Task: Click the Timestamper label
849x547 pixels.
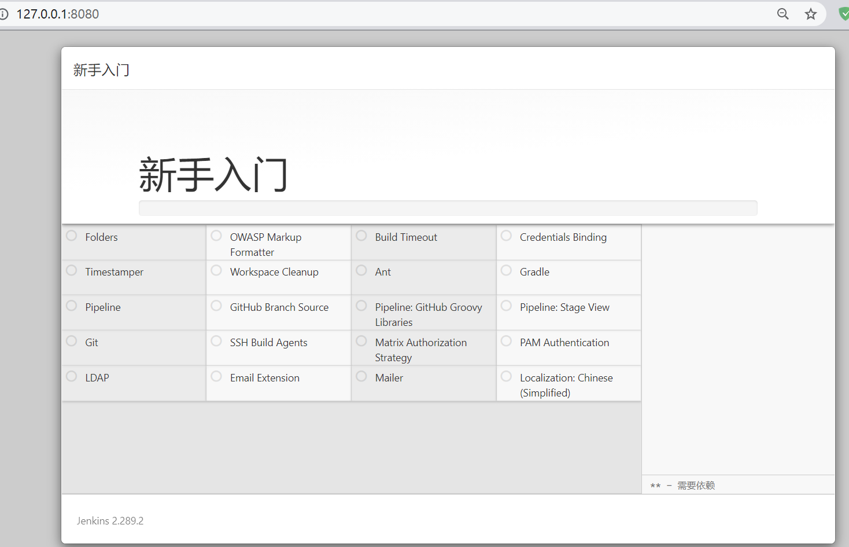Action: (115, 272)
